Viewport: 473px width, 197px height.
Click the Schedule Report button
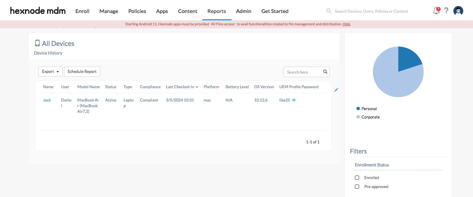tap(82, 72)
